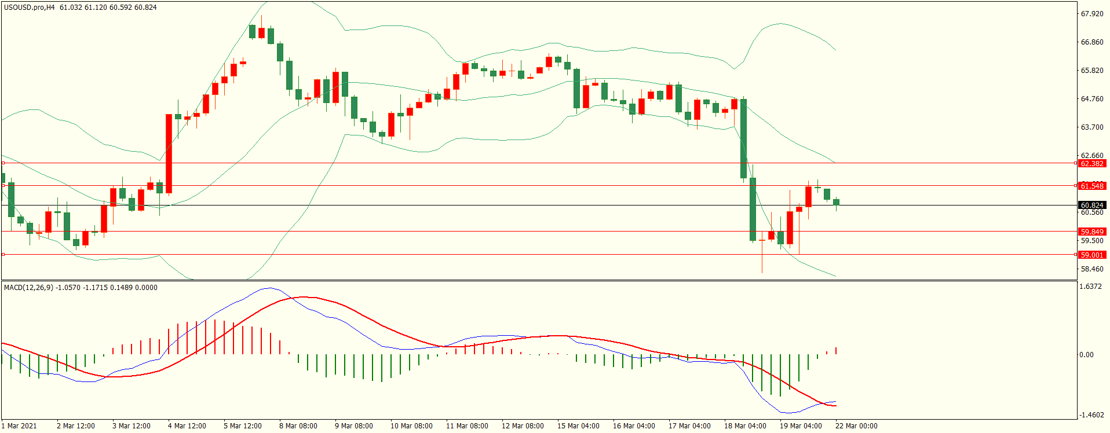Click the 67.920 price scale value
The image size is (1110, 433).
tap(1091, 14)
